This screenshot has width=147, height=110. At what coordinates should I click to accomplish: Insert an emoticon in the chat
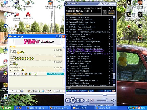(x=26, y=74)
